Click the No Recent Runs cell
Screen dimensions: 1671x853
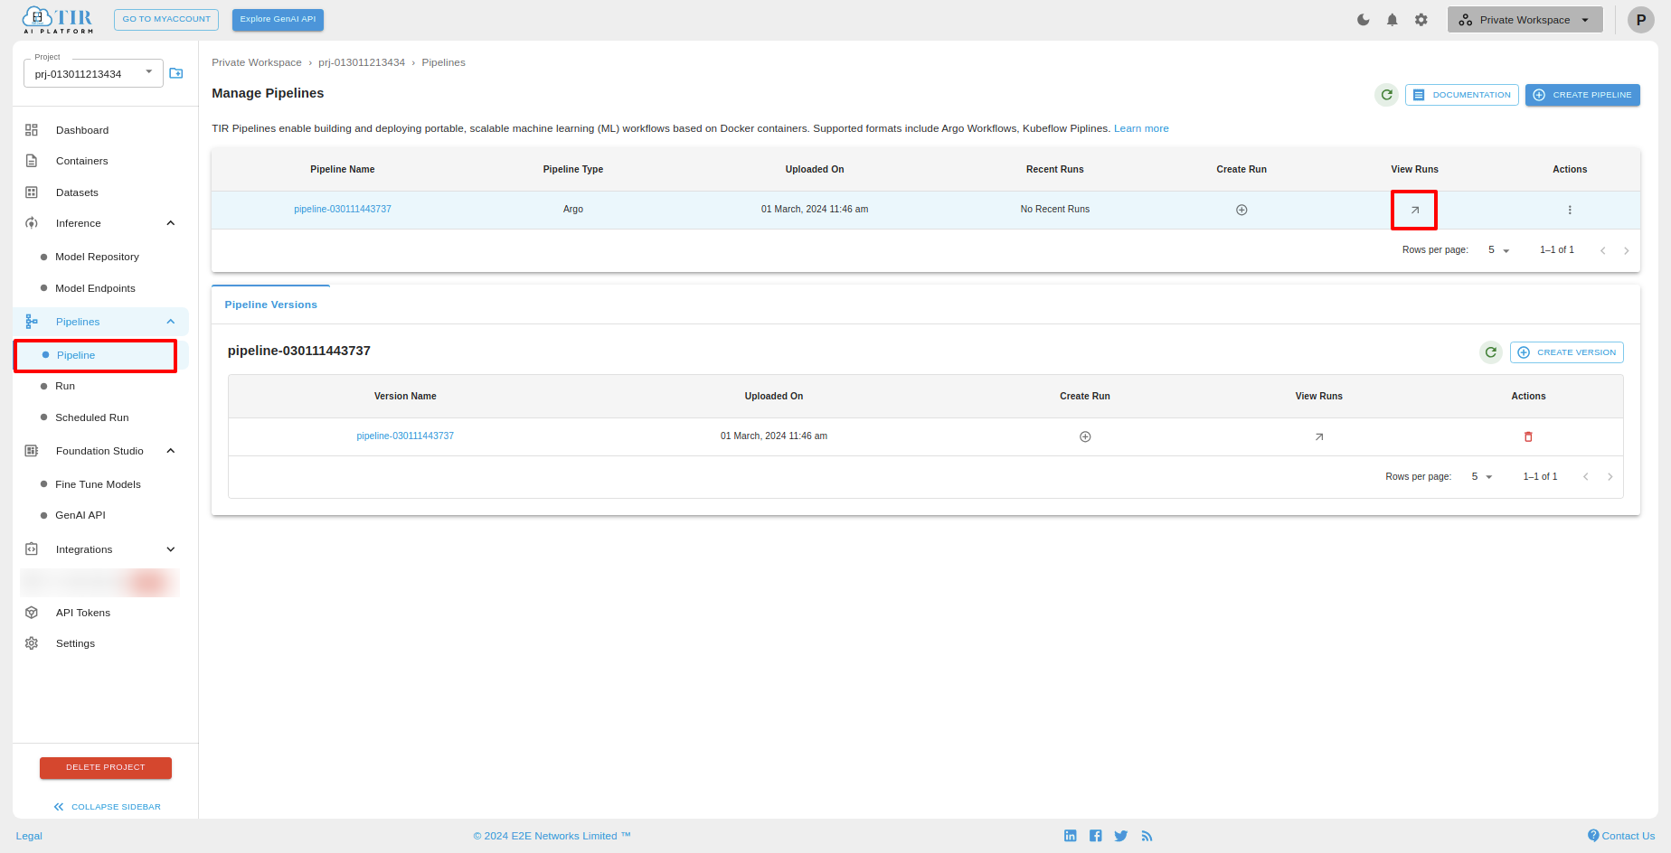pyautogui.click(x=1055, y=209)
